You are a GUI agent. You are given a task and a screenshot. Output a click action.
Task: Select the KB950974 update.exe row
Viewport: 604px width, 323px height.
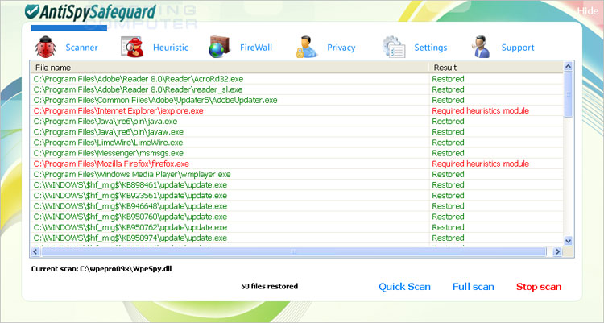click(296, 238)
